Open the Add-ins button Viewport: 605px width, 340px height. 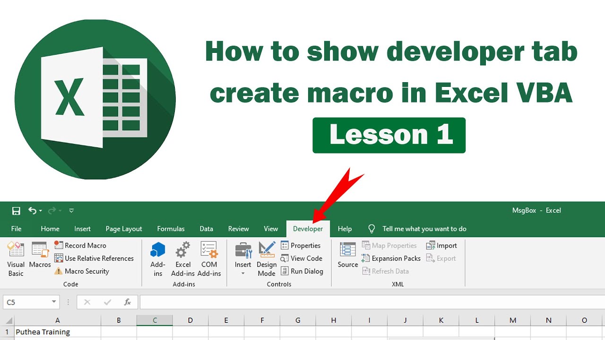158,259
